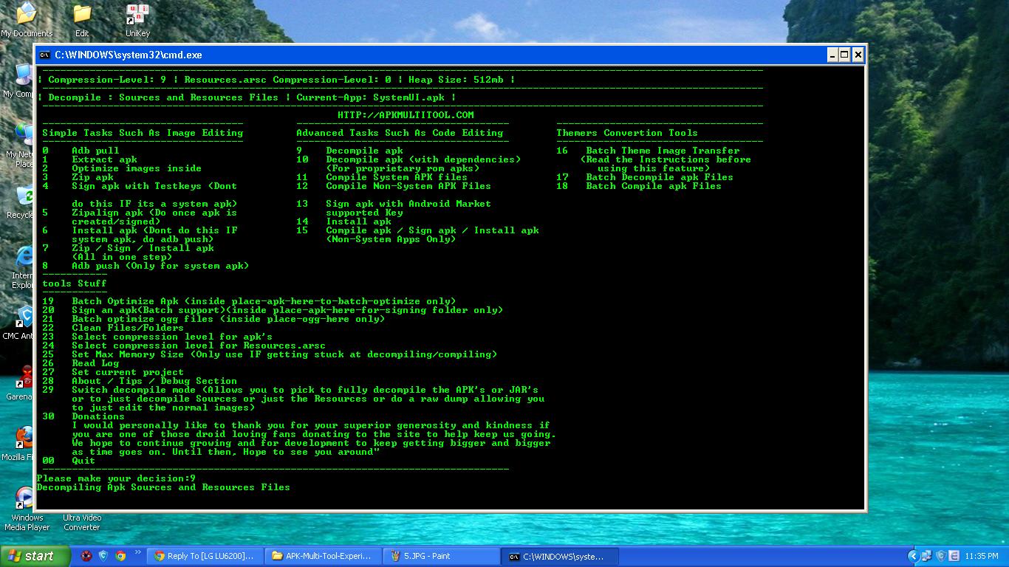Launch Chrome from the quick launch bar
The height and width of the screenshot is (567, 1009).
click(x=120, y=556)
